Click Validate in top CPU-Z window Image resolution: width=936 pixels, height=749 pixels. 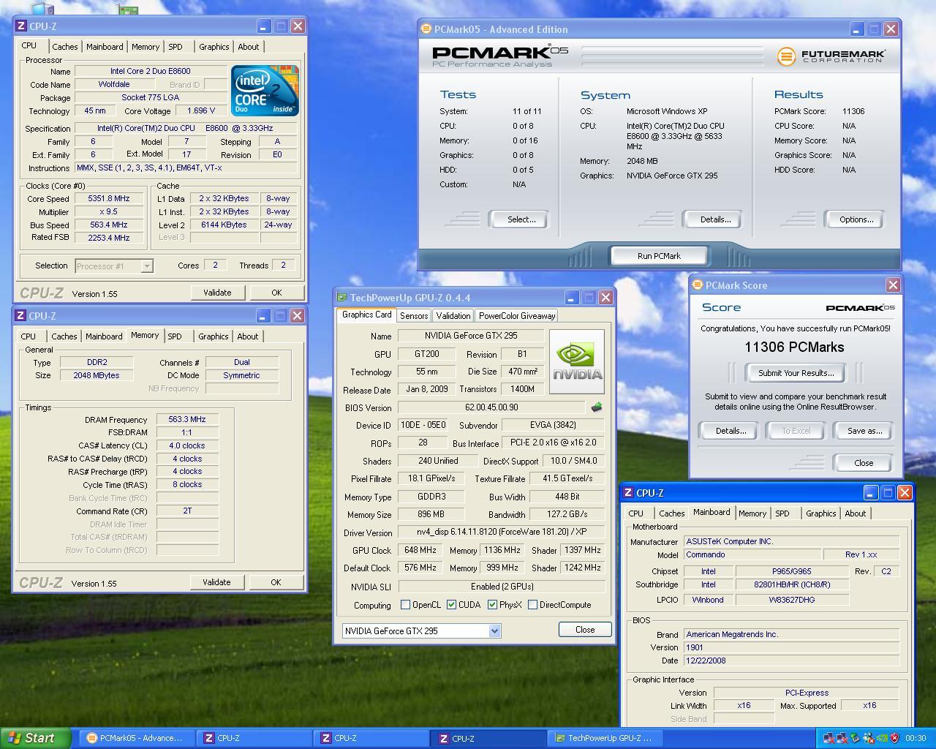[x=217, y=293]
